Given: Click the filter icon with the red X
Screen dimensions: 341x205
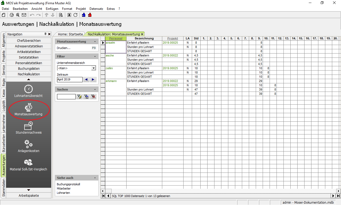Looking at the screenshot, I should point(93,97).
